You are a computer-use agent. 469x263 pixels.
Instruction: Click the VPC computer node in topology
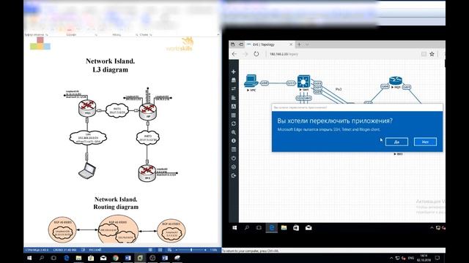251,81
